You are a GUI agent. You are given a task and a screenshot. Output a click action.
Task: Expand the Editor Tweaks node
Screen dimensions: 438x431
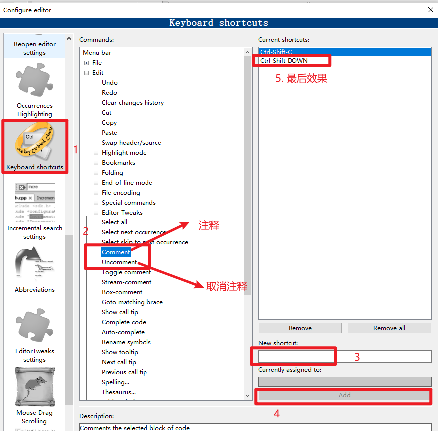[96, 213]
